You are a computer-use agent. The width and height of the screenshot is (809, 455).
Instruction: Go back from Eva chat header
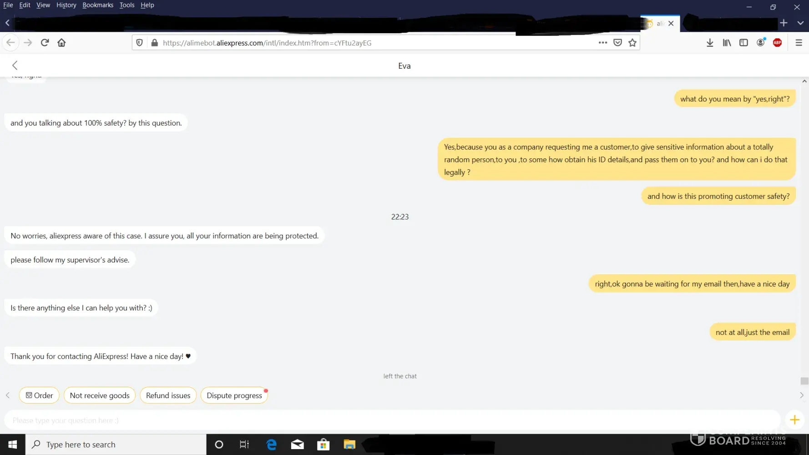click(x=15, y=66)
